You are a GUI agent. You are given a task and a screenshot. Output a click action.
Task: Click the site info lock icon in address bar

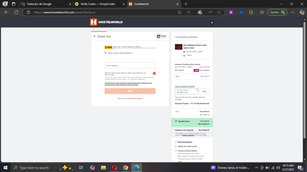pyautogui.click(x=28, y=12)
